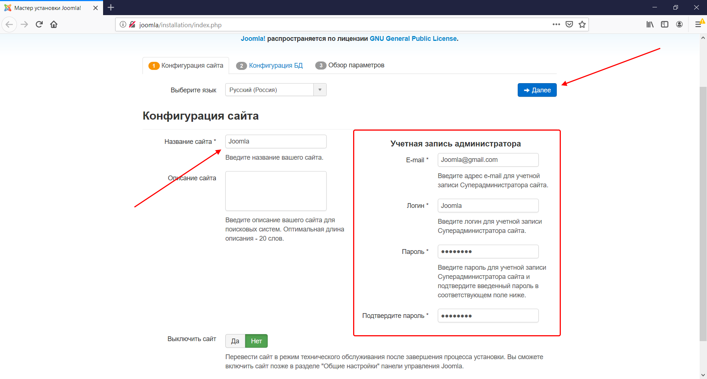The height and width of the screenshot is (379, 707).
Task: Open the GNU General Public License link
Action: pos(413,38)
